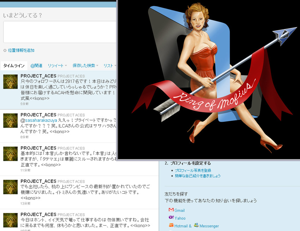This screenshot has height=231, width=300.
Task: Click PROJECT_ACES username on the 2917名 tweet
Action: click(38, 76)
